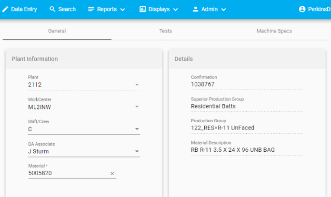Click the Details panel header

(x=247, y=59)
